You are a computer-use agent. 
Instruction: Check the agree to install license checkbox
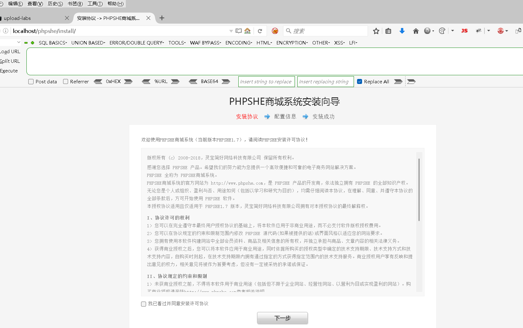coord(144,304)
